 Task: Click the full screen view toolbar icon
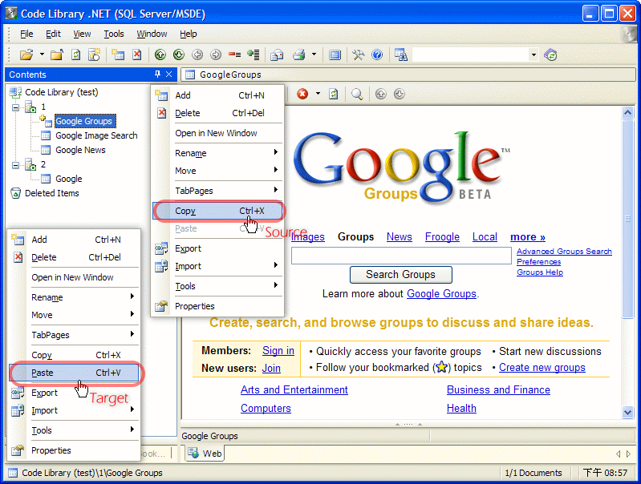tap(335, 54)
